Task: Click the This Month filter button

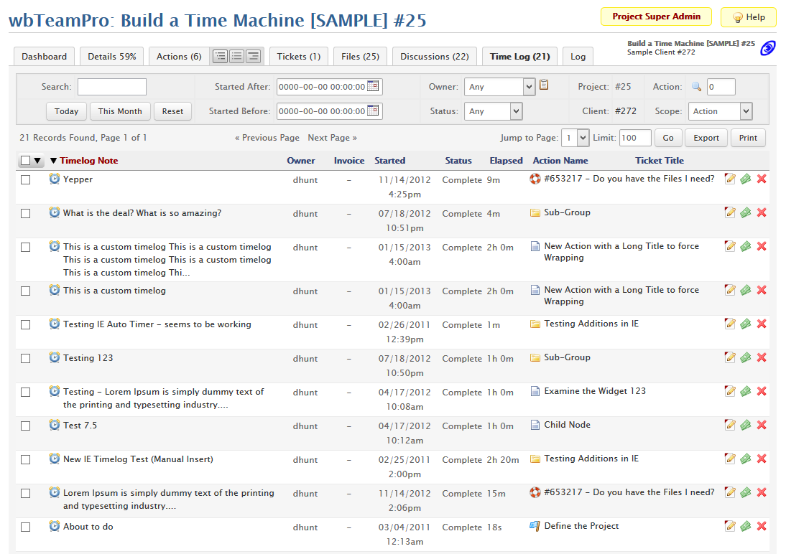Action: pyautogui.click(x=120, y=111)
